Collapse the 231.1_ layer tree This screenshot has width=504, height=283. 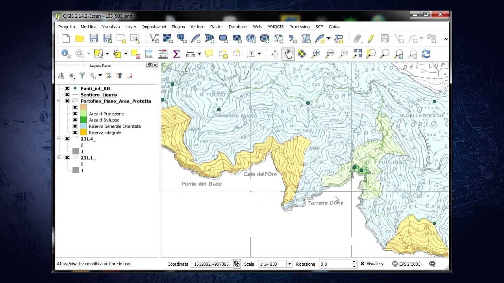59,158
